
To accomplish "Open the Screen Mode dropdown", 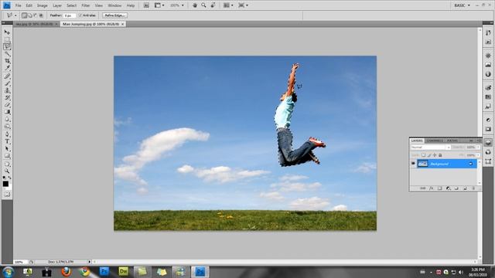I will click(x=243, y=5).
